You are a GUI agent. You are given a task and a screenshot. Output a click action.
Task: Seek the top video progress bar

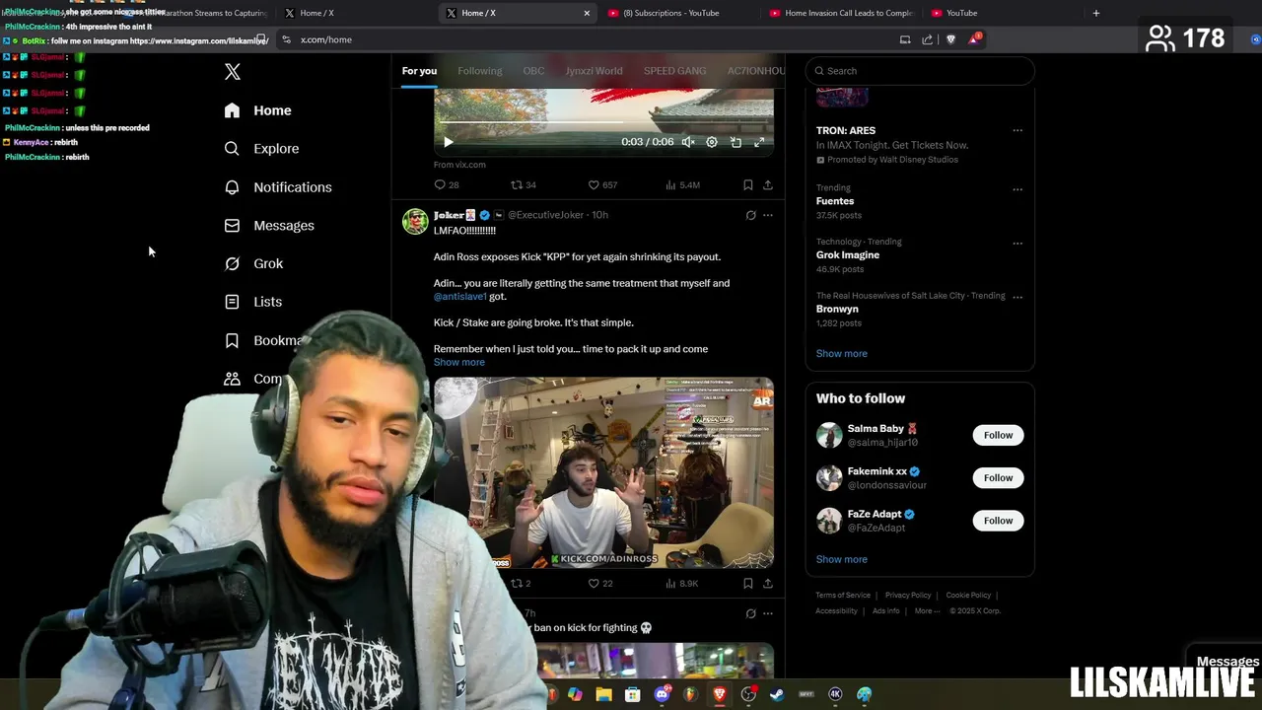(x=603, y=123)
